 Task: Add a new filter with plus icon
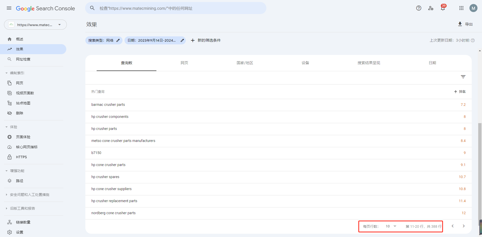(x=193, y=40)
